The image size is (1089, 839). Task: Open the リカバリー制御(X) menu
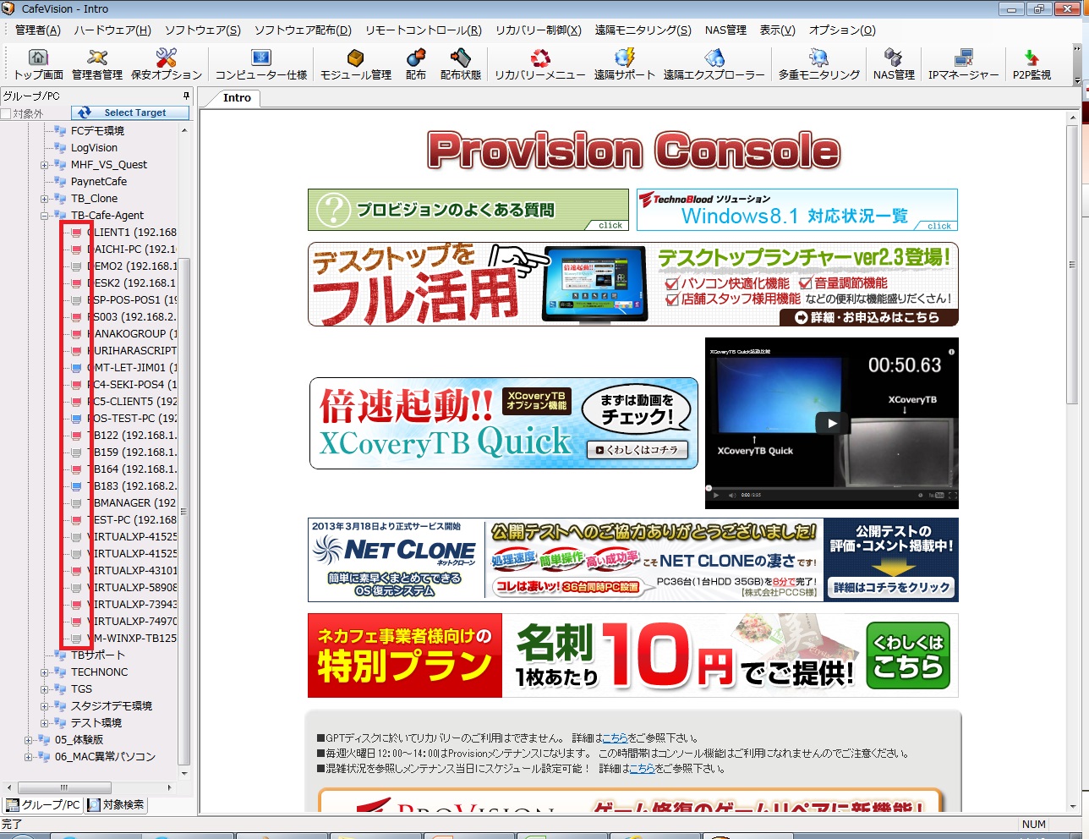539,30
